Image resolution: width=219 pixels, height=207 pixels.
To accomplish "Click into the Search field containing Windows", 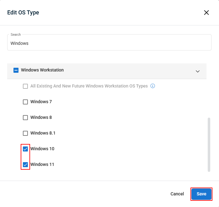I will (x=109, y=42).
